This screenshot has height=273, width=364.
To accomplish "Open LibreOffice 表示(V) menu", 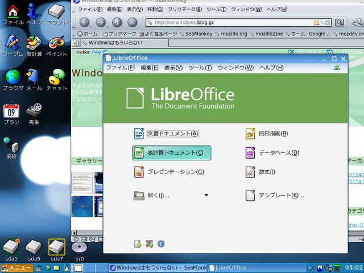I will [173, 68].
